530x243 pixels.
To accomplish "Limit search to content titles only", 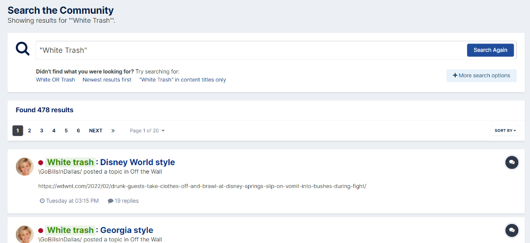I will coord(182,80).
